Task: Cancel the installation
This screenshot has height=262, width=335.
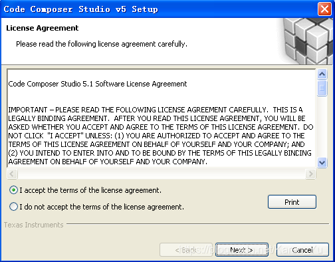Action: 302,250
